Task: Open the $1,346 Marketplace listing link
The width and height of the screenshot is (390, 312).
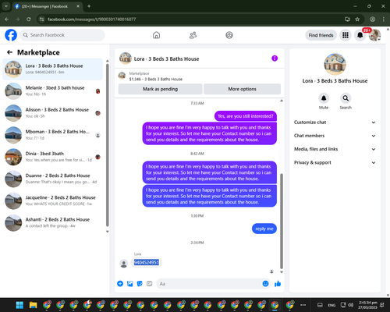Action: pos(155,79)
